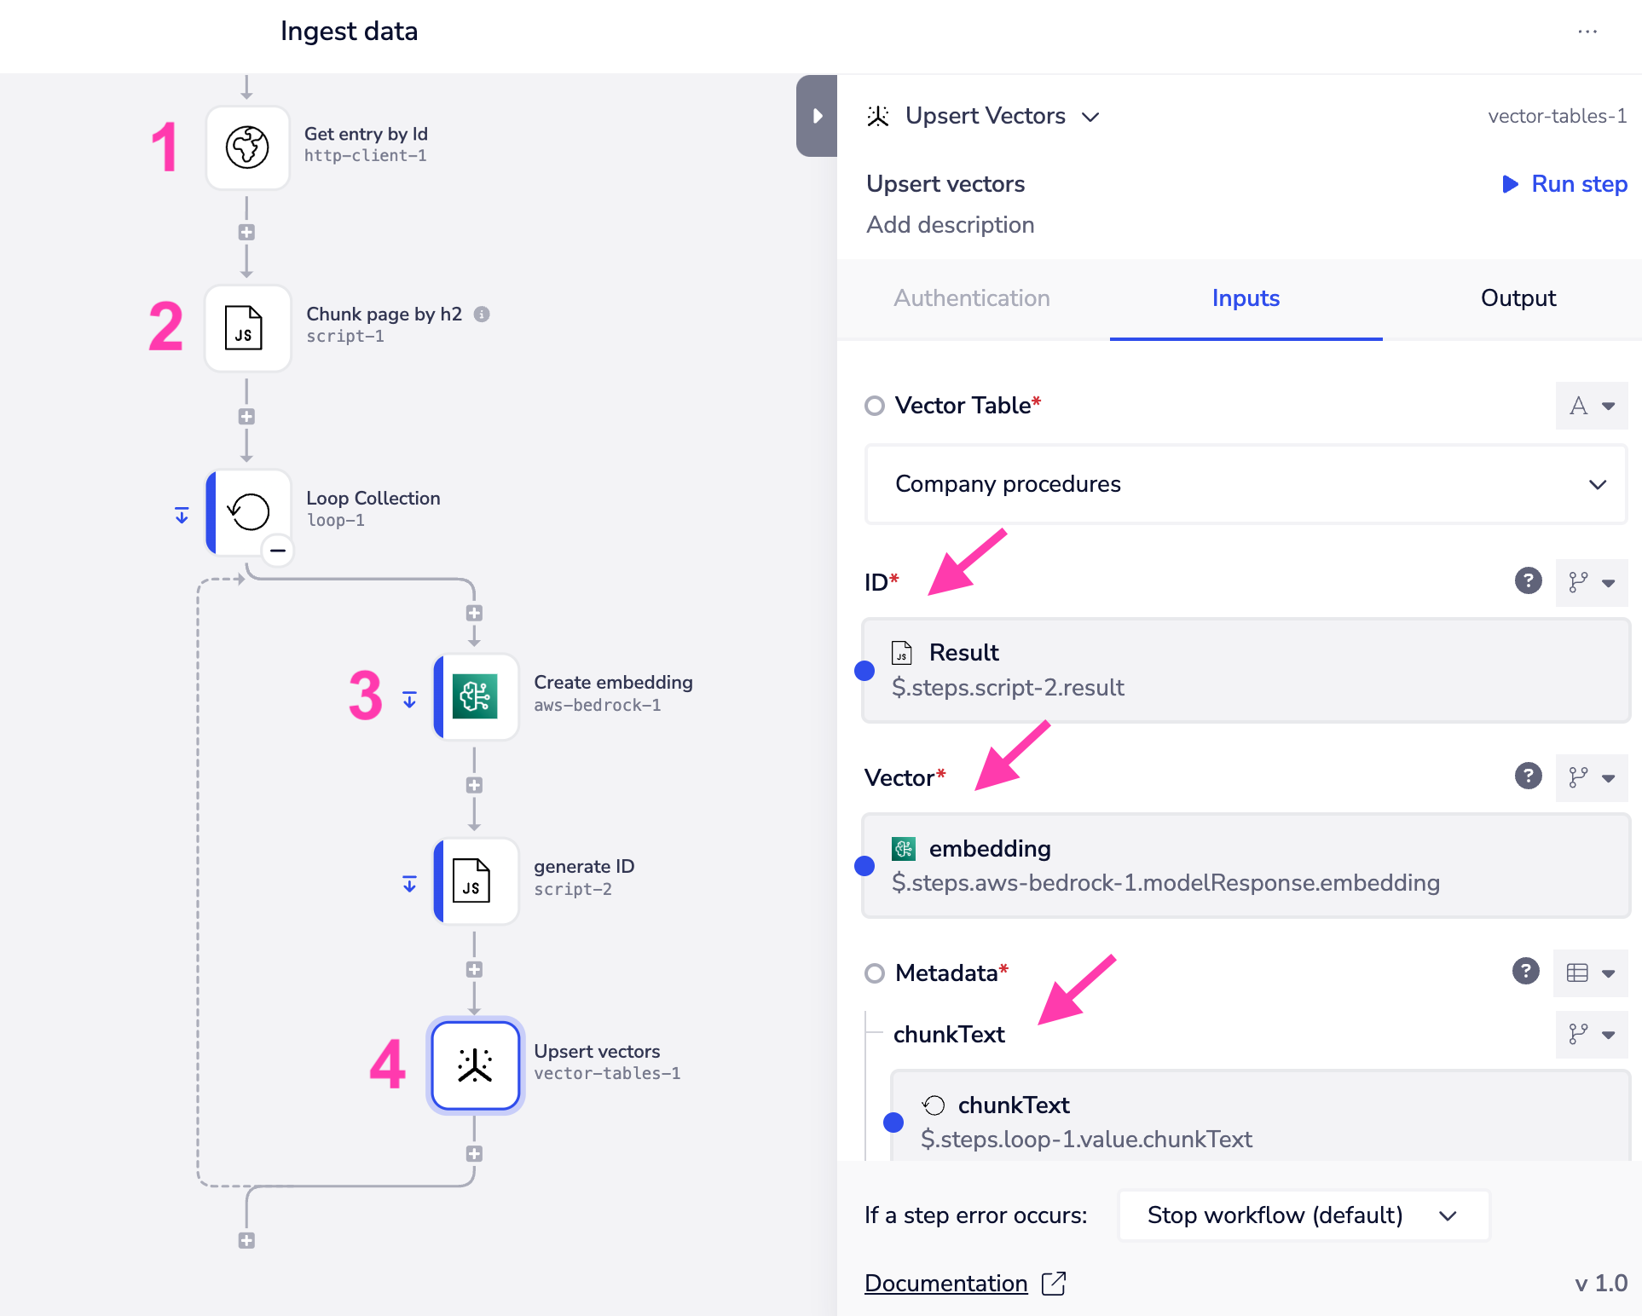The width and height of the screenshot is (1642, 1316).
Task: Select the Chunk page by h2 JS step
Action: point(247,328)
